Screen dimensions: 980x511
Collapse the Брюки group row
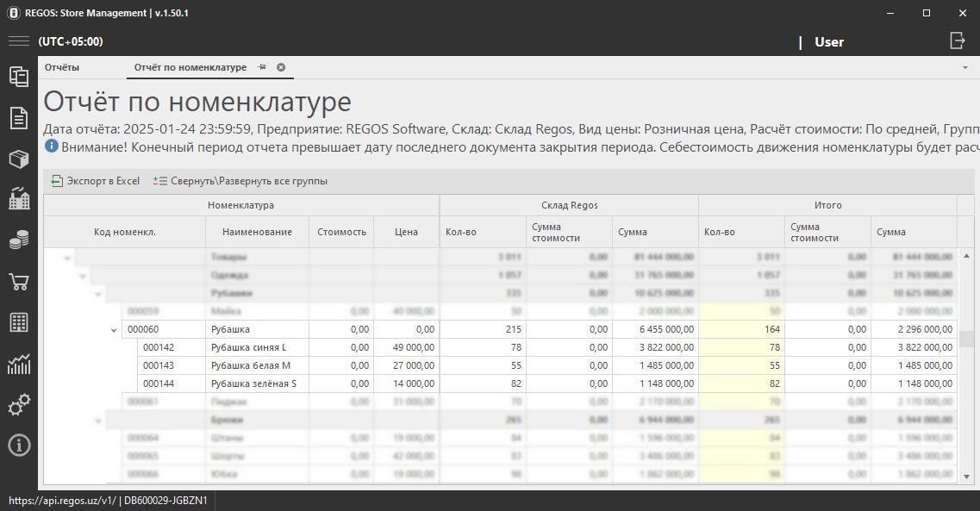click(x=99, y=421)
